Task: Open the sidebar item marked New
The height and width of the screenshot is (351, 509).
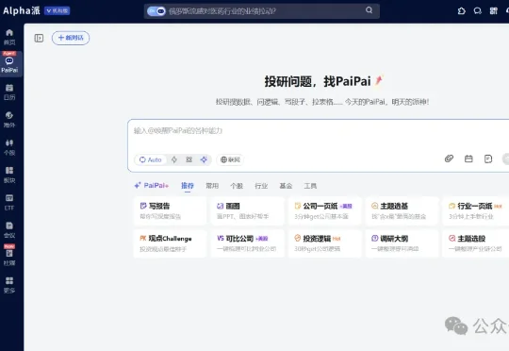Action: coord(9,256)
